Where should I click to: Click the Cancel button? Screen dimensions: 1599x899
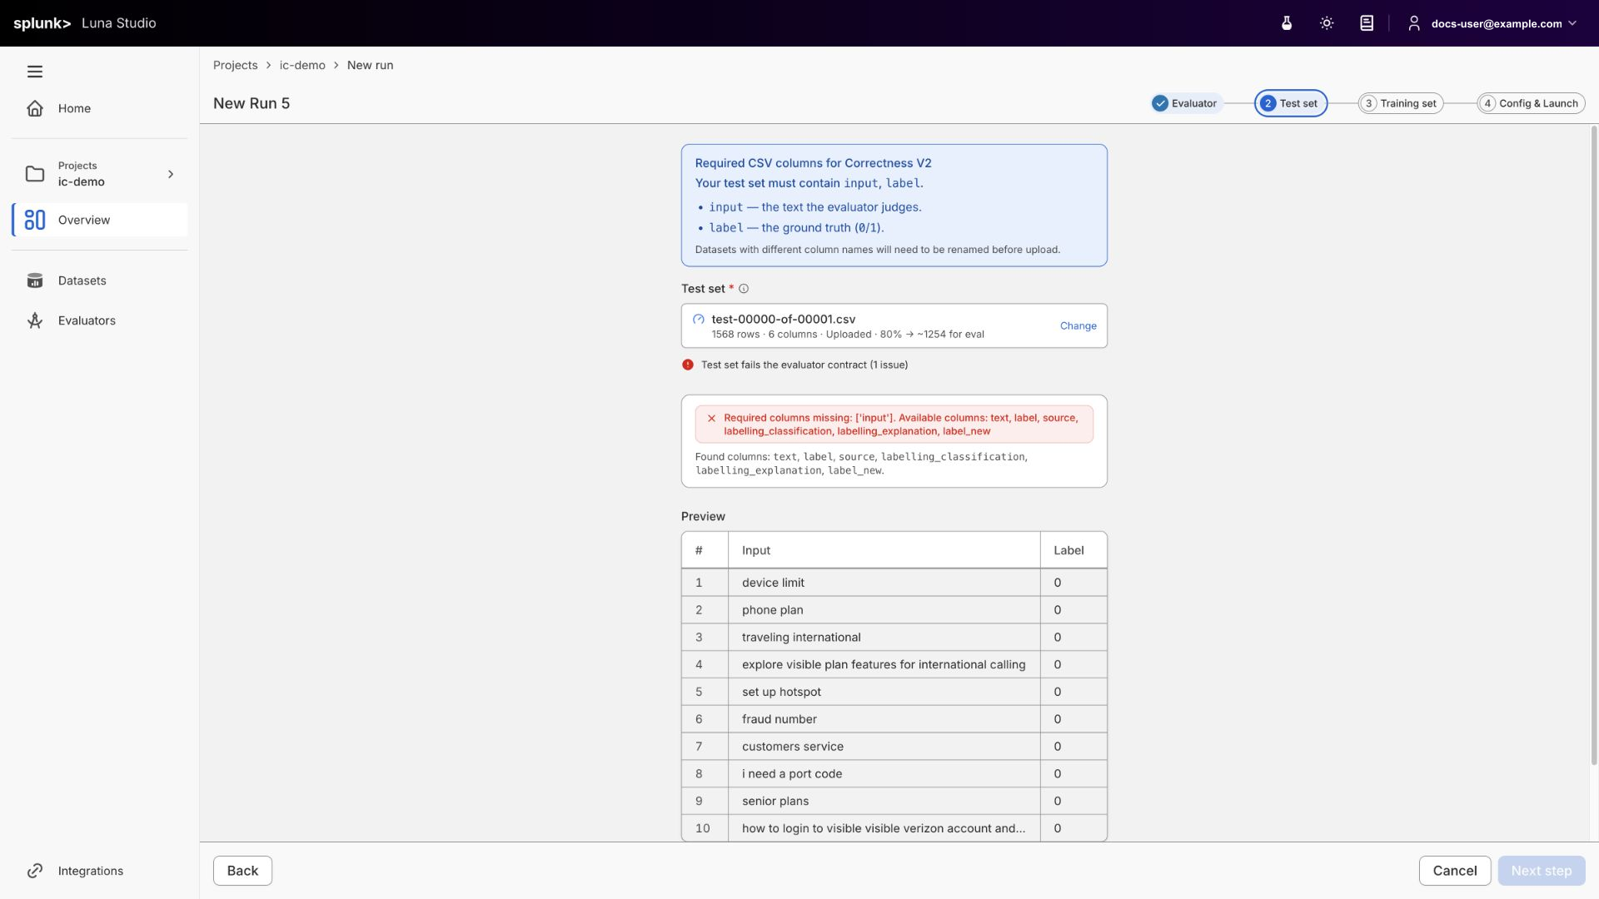1455,871
